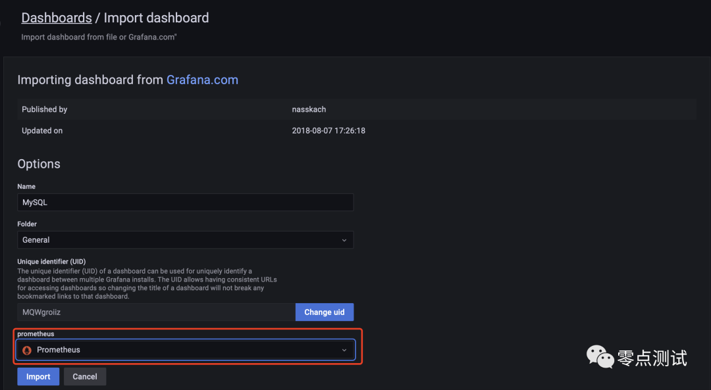Viewport: 711px width, 390px height.
Task: Click the Updated on label
Action: [42, 130]
